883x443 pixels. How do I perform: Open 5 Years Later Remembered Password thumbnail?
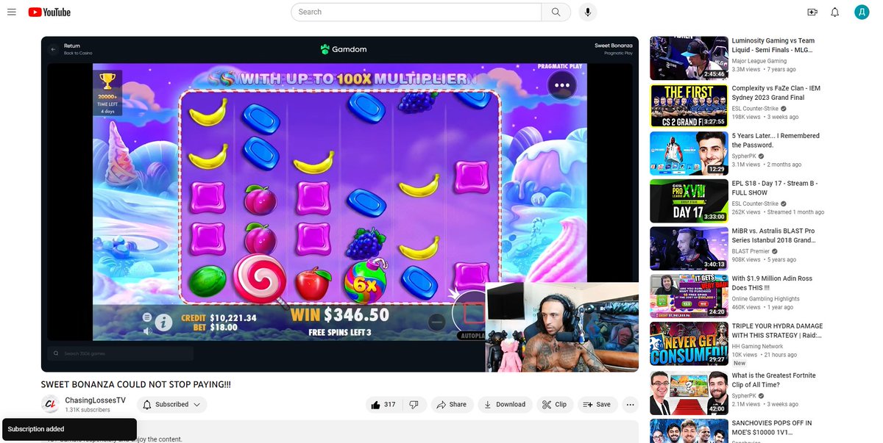coord(689,153)
